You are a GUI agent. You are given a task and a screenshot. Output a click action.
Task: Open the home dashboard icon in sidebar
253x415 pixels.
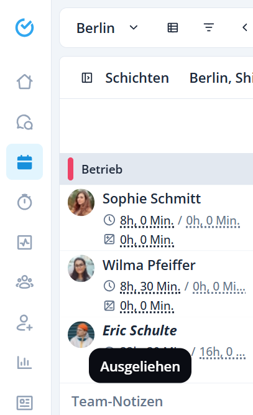tap(25, 82)
